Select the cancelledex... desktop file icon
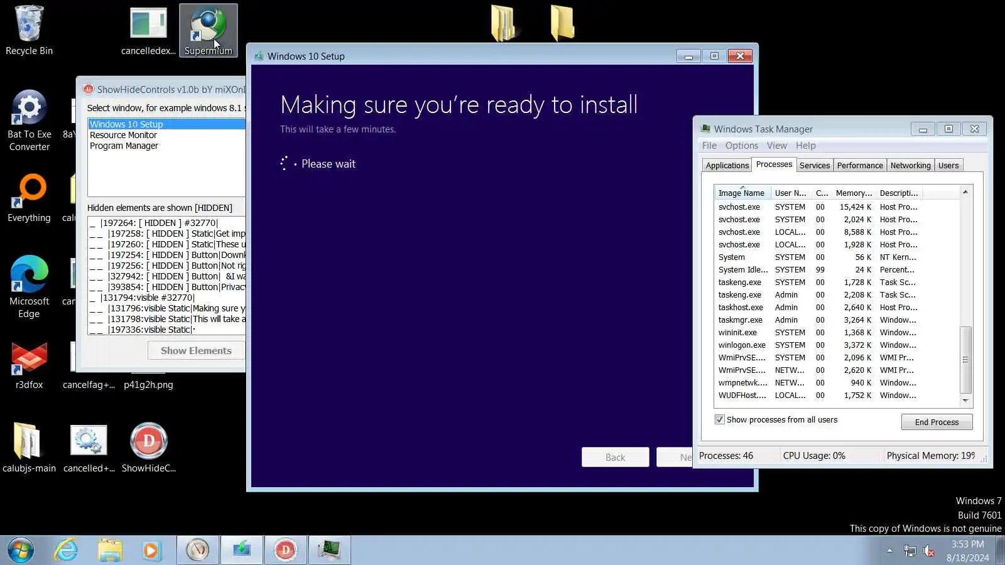 (148, 30)
